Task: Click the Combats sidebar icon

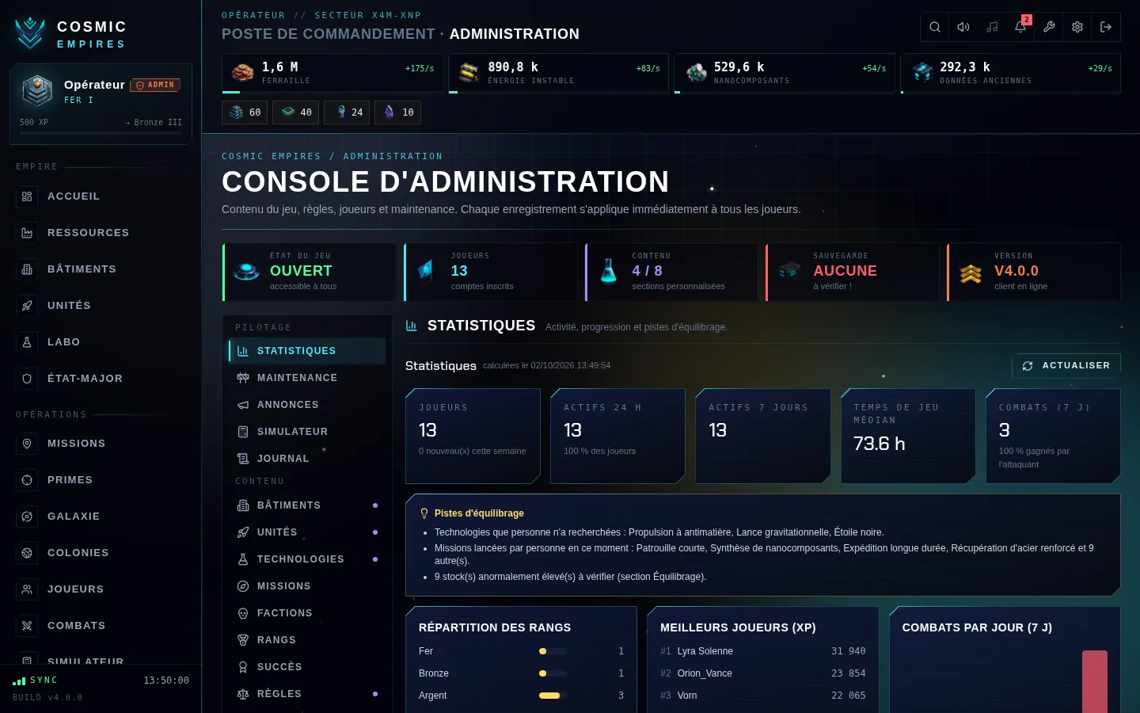Action: point(27,626)
